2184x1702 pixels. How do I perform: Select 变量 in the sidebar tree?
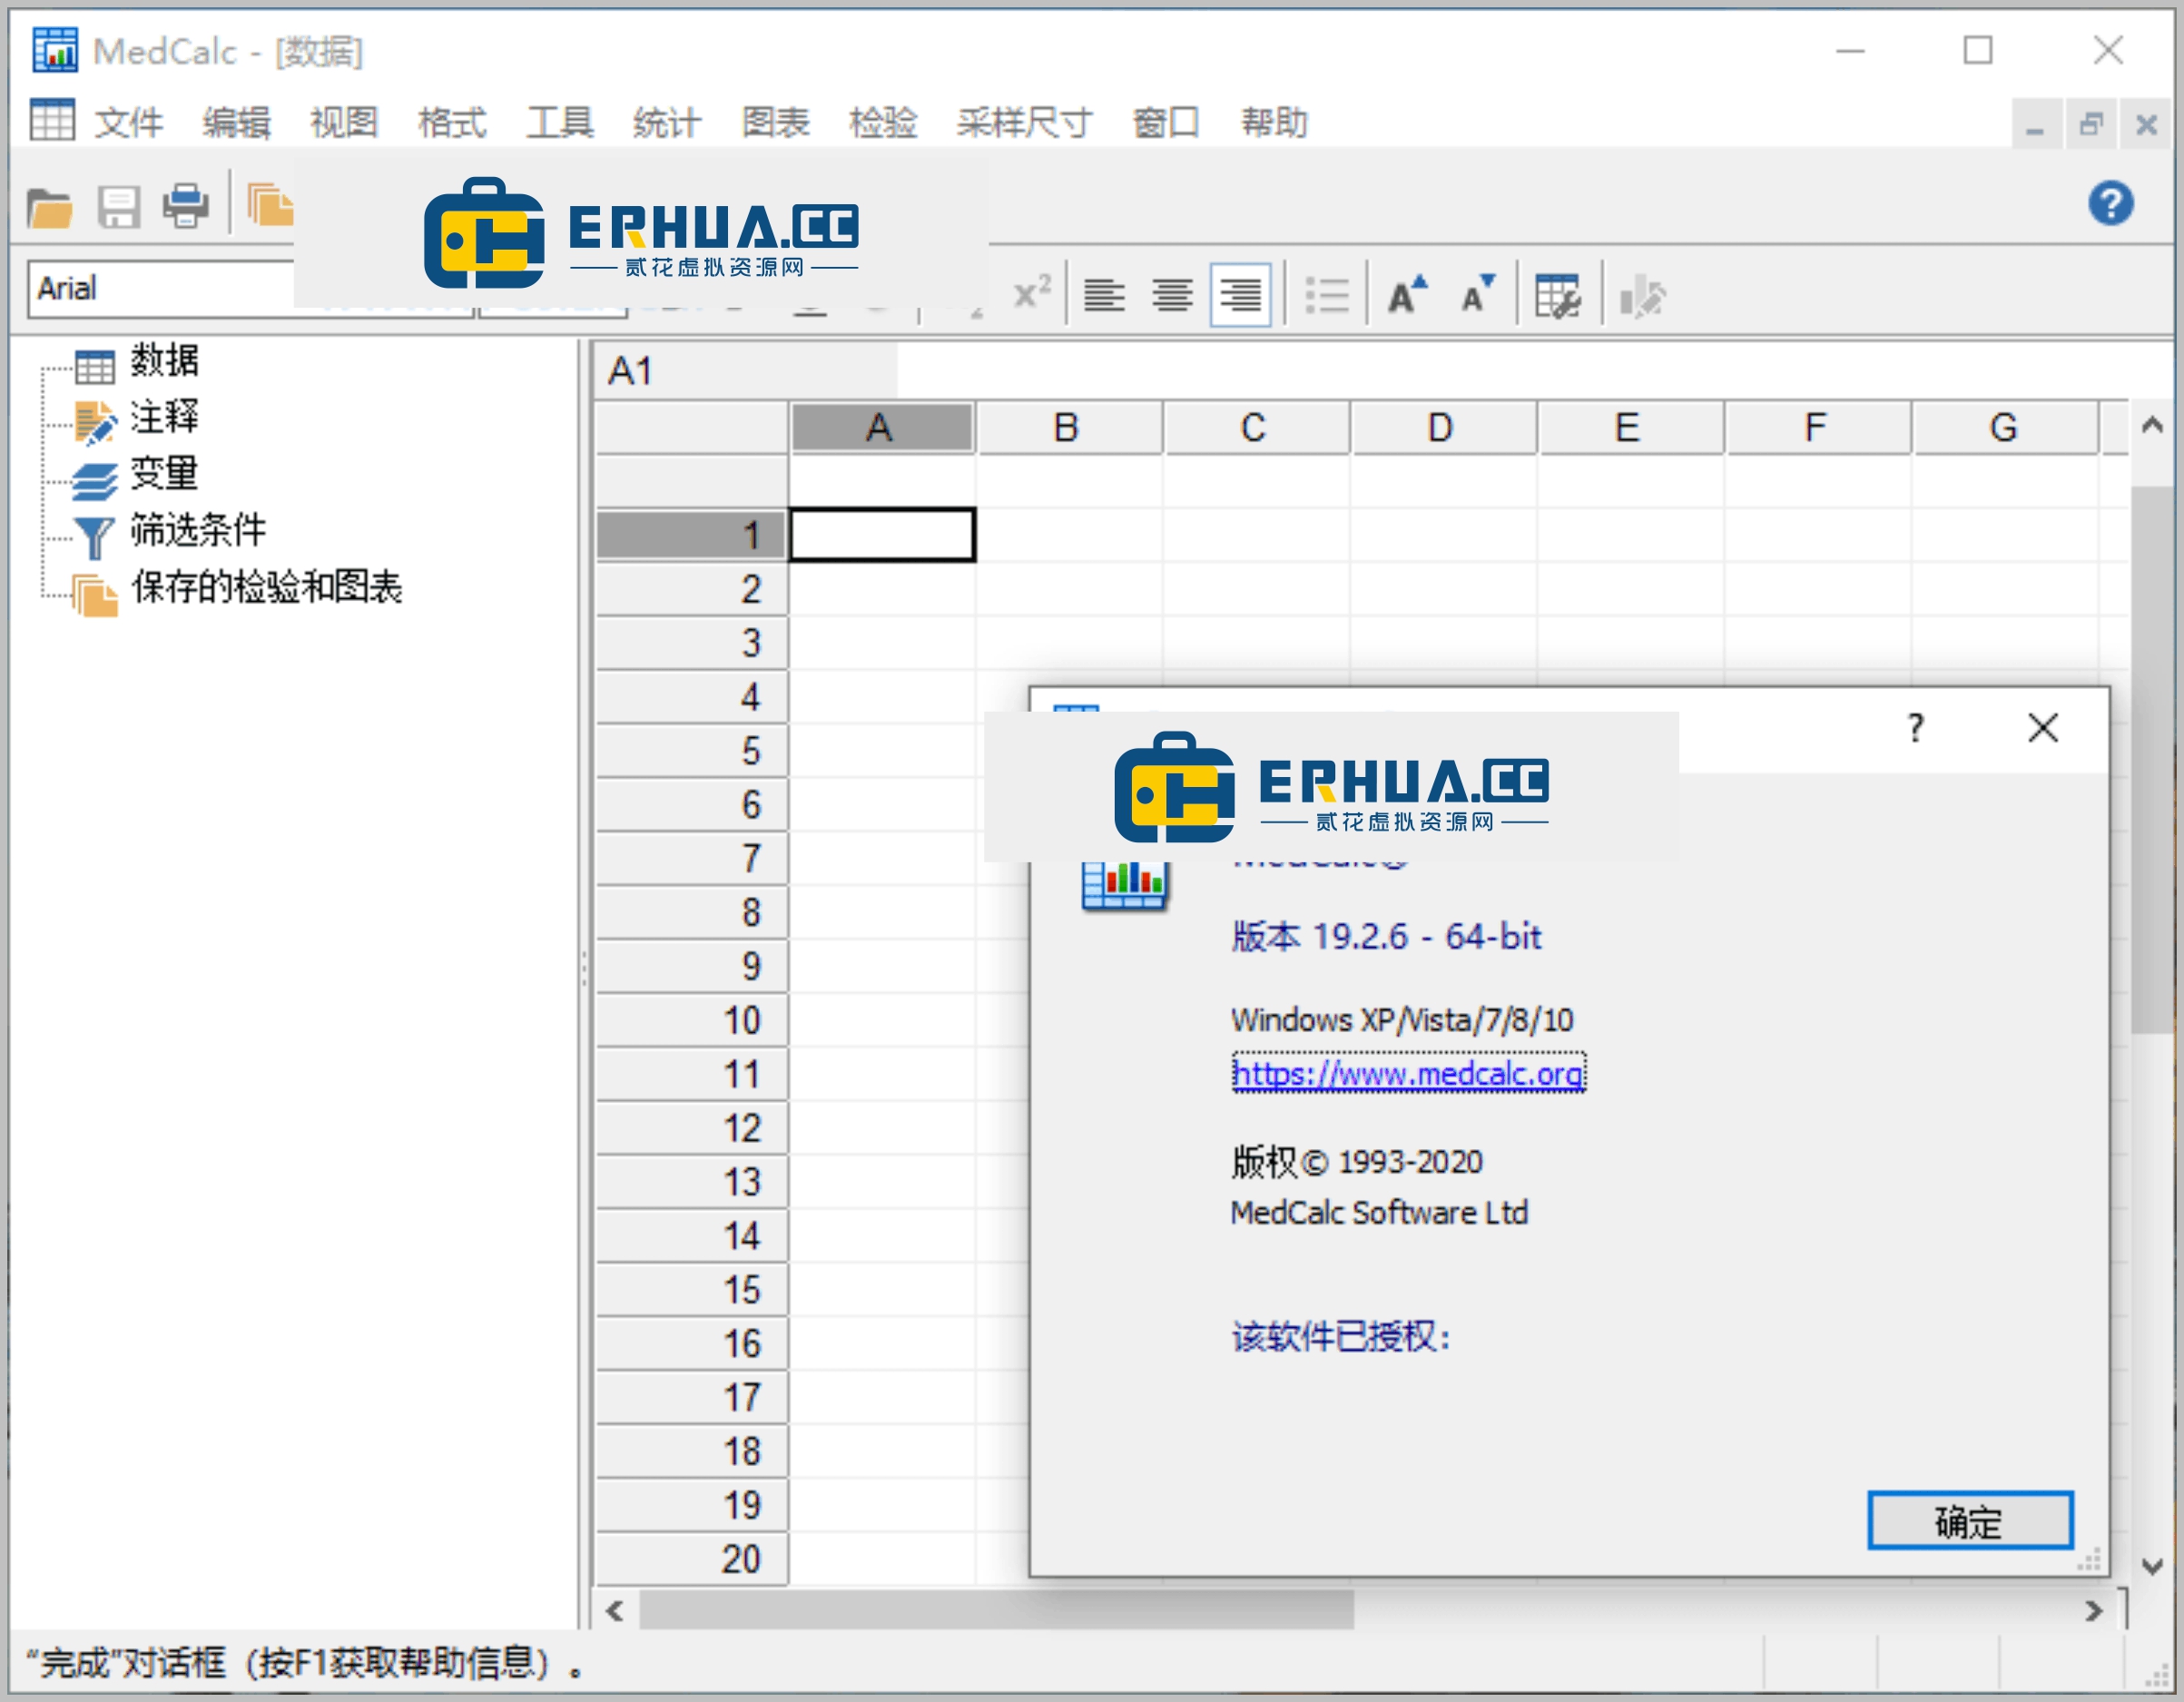tap(164, 474)
